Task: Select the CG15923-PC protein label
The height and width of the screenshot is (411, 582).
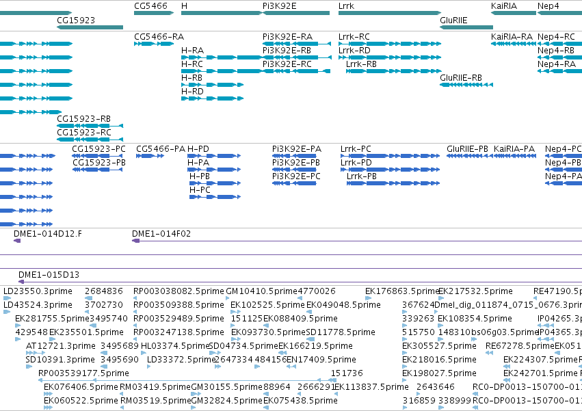Action: pyautogui.click(x=98, y=148)
